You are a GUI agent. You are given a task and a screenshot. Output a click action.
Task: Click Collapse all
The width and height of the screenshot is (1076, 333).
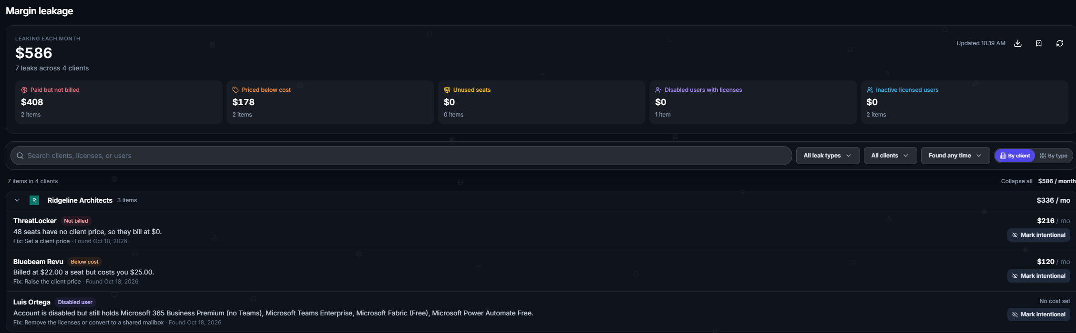[x=1016, y=181]
